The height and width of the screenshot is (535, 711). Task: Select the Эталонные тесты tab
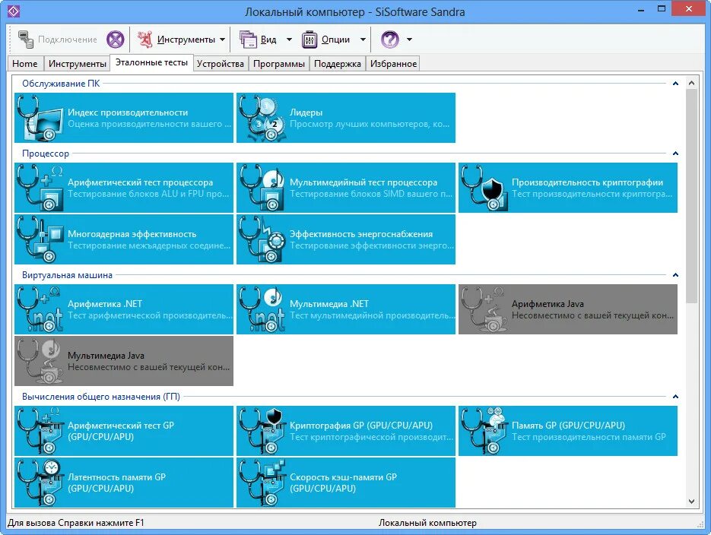tap(151, 62)
